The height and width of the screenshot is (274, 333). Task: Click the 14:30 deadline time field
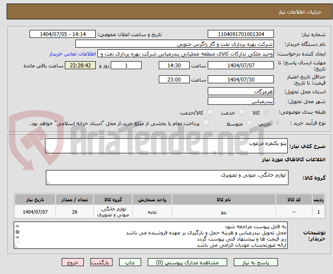(x=174, y=65)
